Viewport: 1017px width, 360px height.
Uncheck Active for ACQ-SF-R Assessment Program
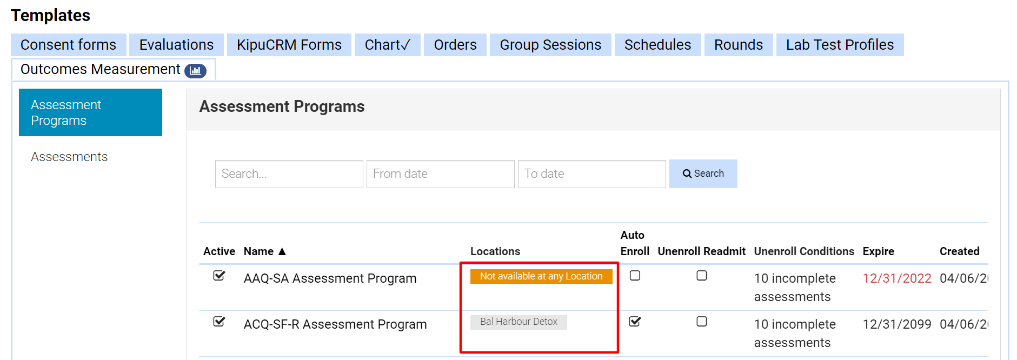pyautogui.click(x=219, y=322)
